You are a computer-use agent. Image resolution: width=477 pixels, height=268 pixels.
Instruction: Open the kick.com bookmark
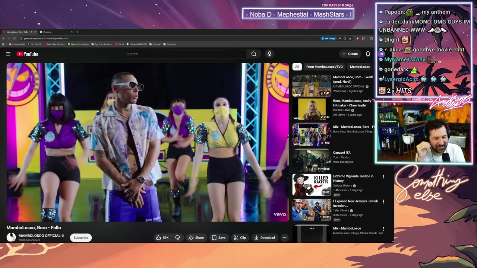78,44
